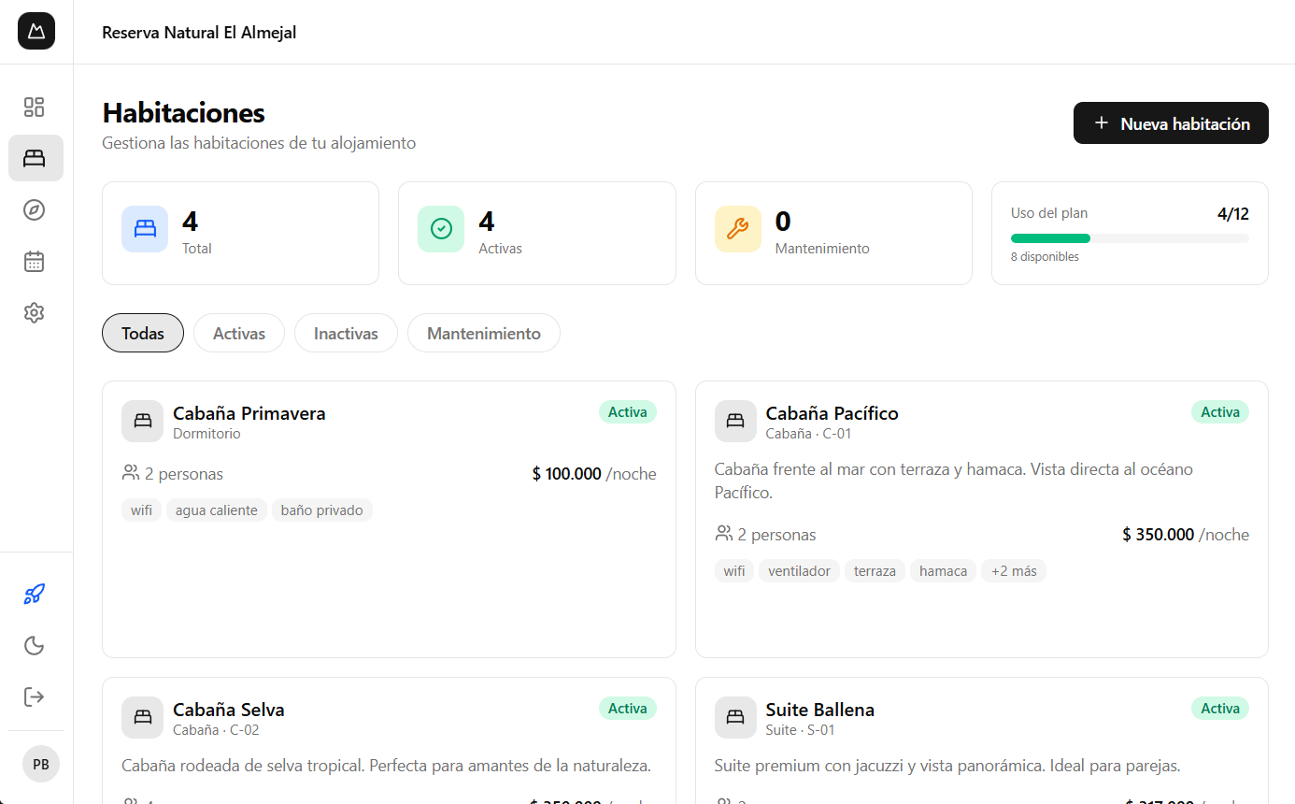Click the Mantenimiento wrench stat icon

click(x=737, y=229)
